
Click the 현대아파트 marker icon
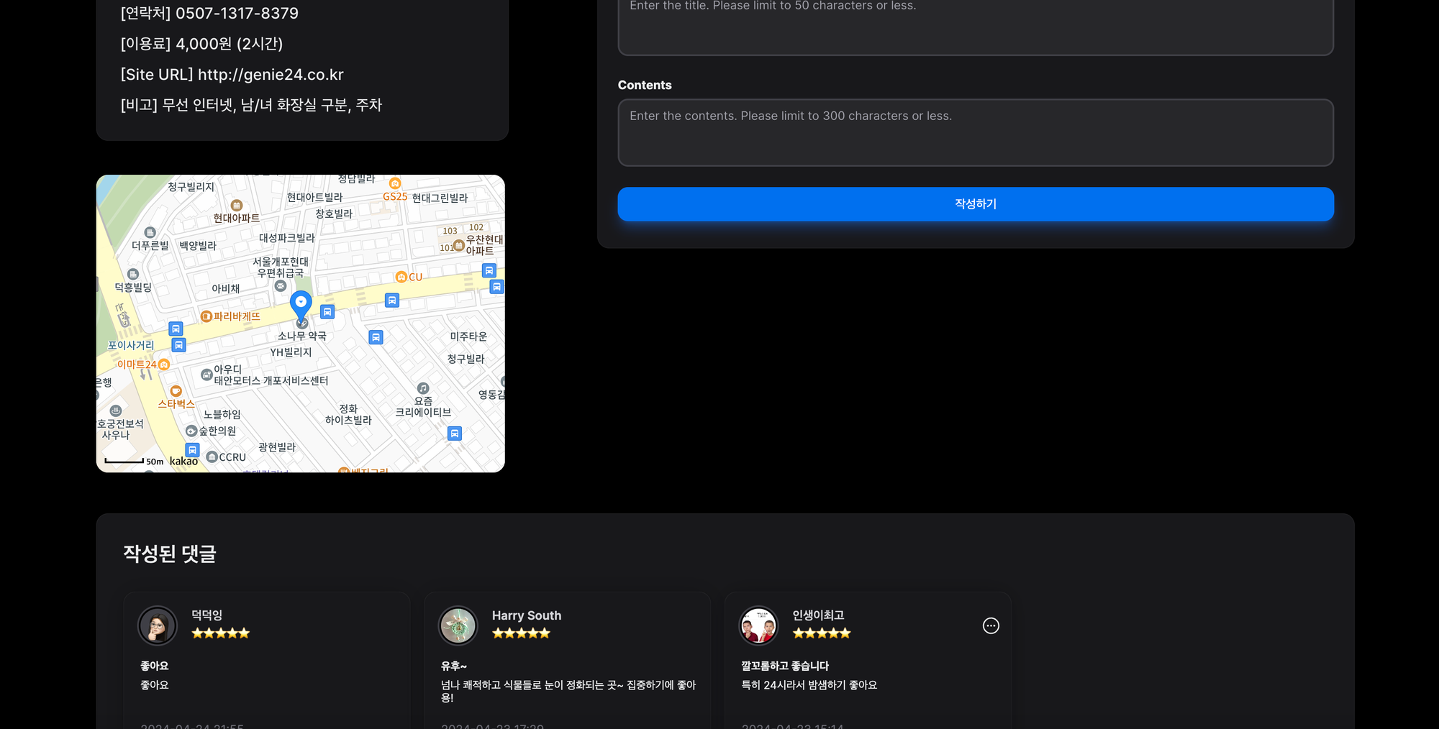237,206
